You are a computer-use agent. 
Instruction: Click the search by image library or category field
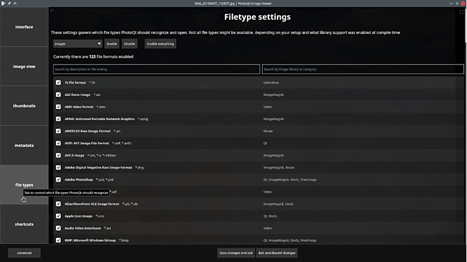[362, 68]
